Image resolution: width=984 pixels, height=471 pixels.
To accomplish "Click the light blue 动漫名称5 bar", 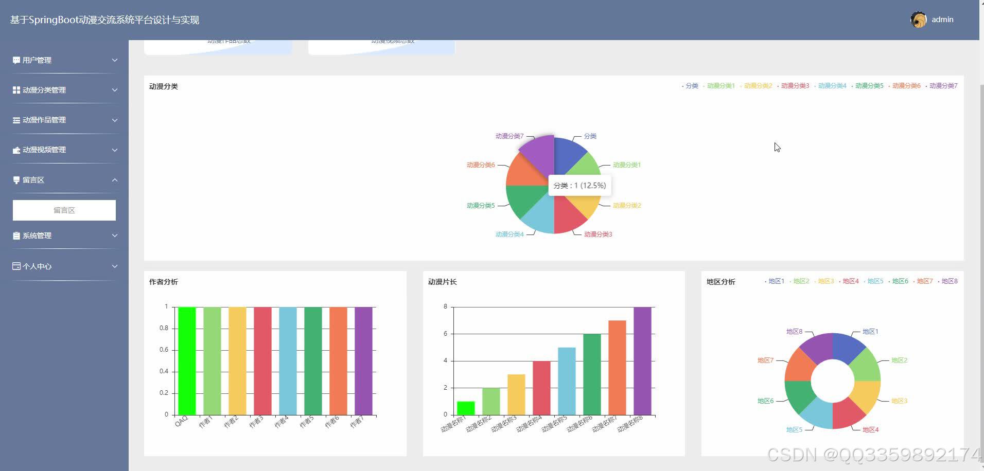I will (567, 381).
